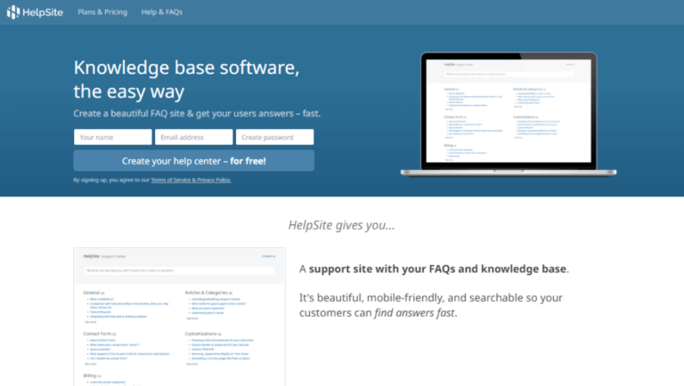Click the 'HelpSite gives you...' heading

(x=342, y=225)
